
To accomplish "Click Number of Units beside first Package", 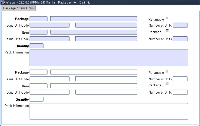I will point(180,25).
